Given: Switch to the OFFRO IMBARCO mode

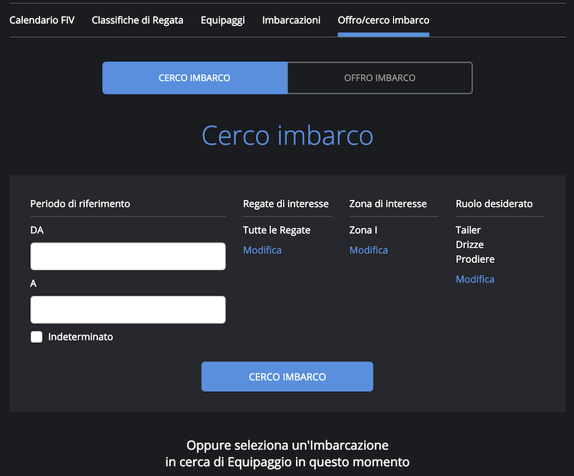Looking at the screenshot, I should [x=379, y=78].
